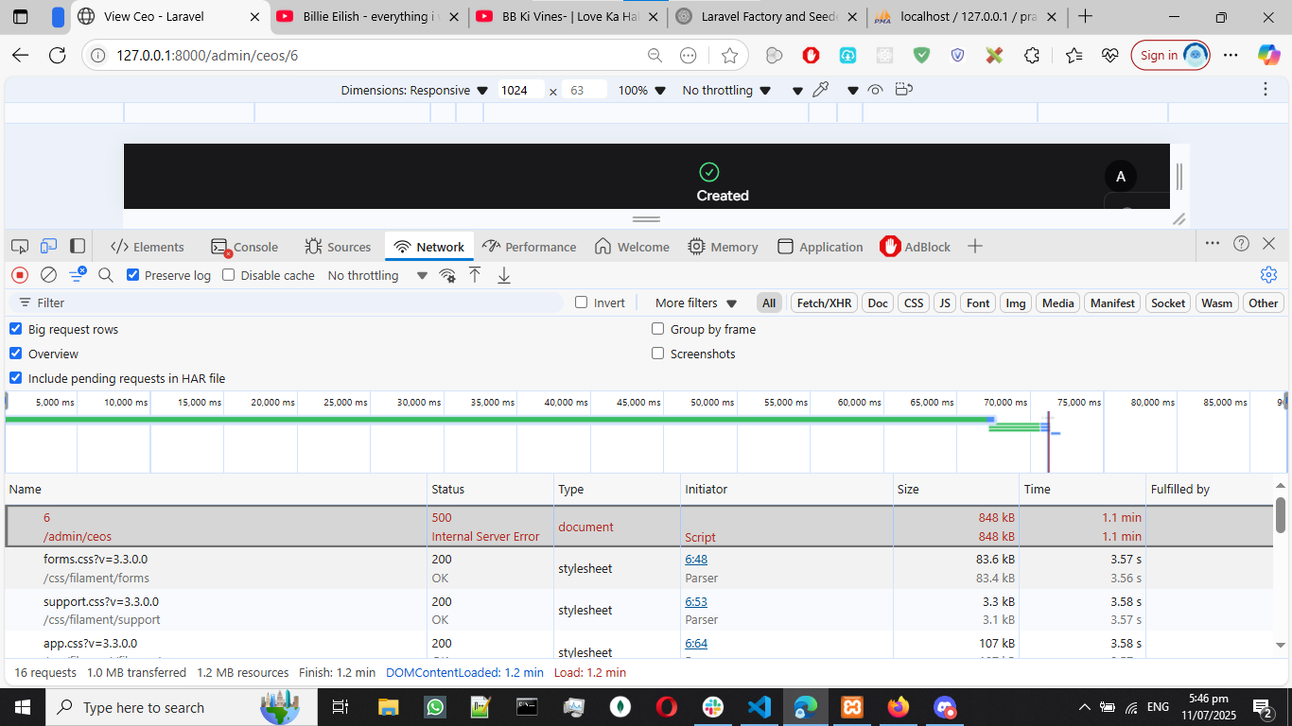The width and height of the screenshot is (1292, 726).
Task: Open browser Extensions puzzle icon
Action: coord(1032,56)
